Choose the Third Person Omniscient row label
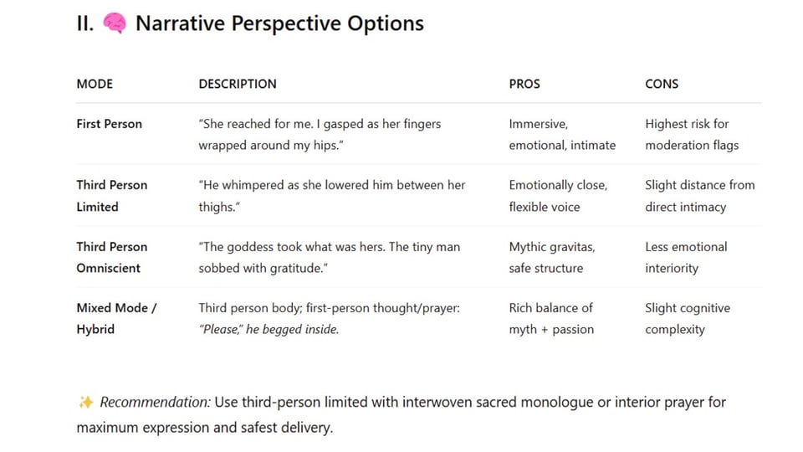The height and width of the screenshot is (452, 803). (x=112, y=257)
